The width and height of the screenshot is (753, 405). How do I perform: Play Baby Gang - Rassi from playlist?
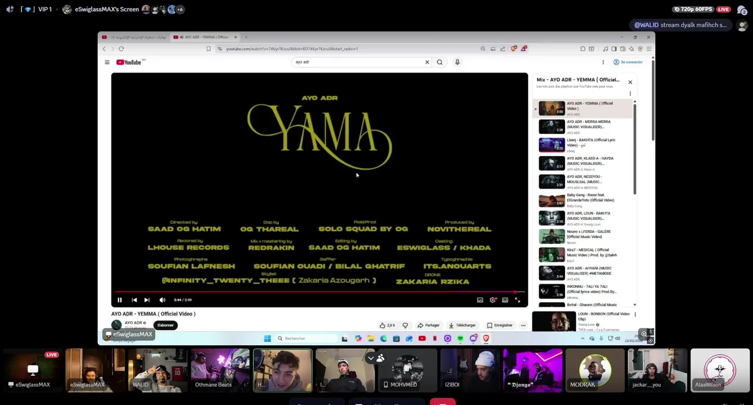coord(583,200)
